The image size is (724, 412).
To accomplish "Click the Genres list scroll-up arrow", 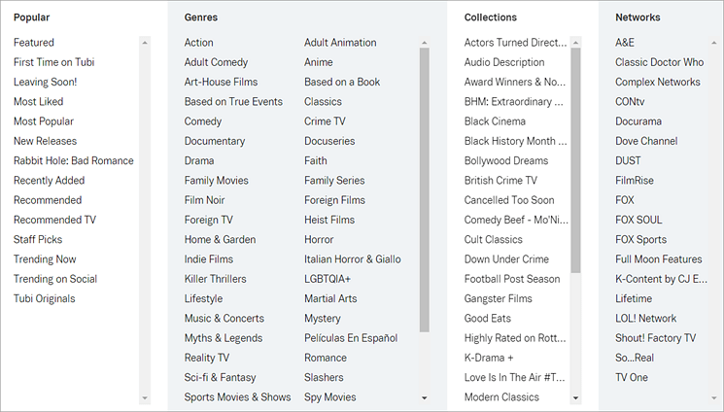I will point(425,43).
